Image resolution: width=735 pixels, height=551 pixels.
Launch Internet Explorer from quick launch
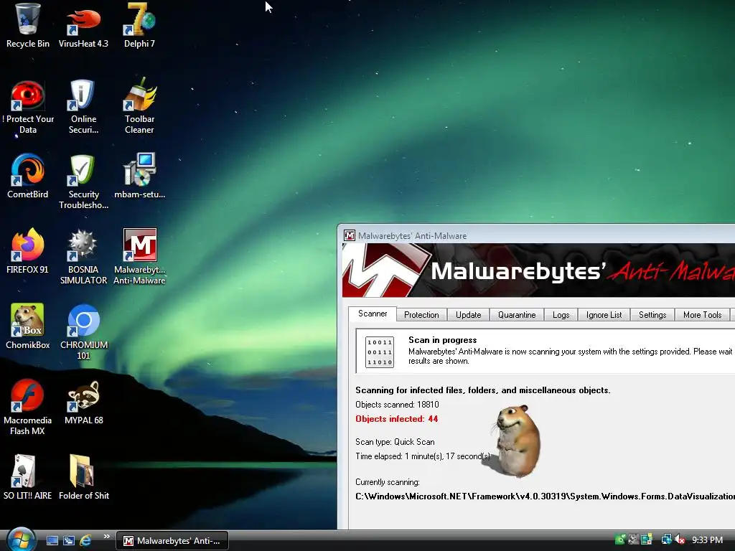85,541
